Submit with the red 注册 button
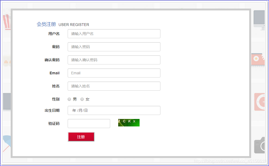Image resolution: width=269 pixels, height=166 pixels. pyautogui.click(x=81, y=137)
